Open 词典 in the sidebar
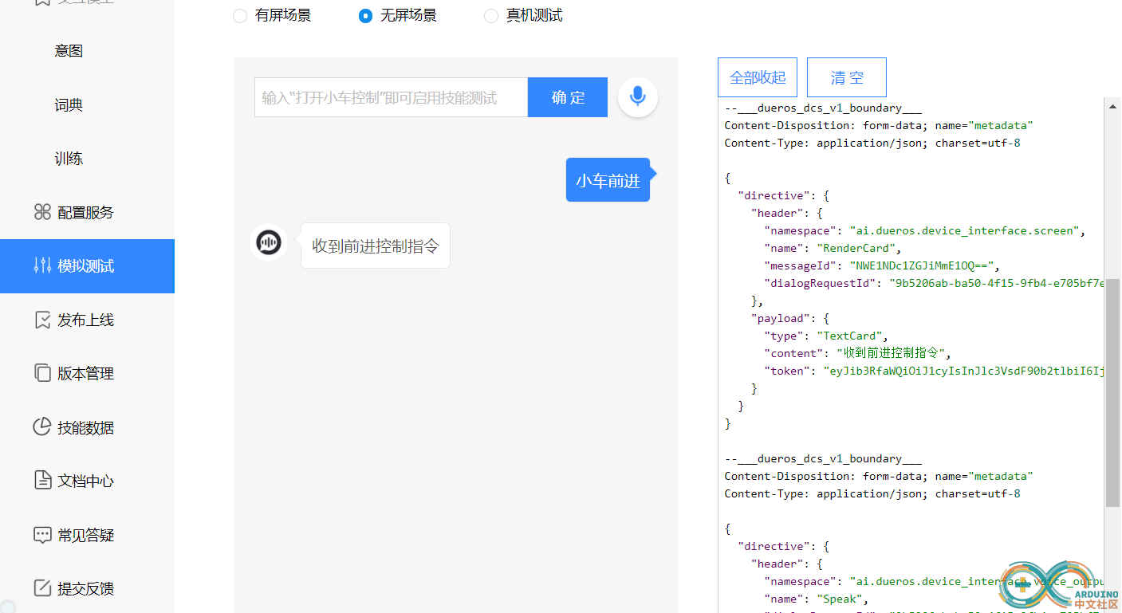Image resolution: width=1122 pixels, height=613 pixels. point(69,105)
